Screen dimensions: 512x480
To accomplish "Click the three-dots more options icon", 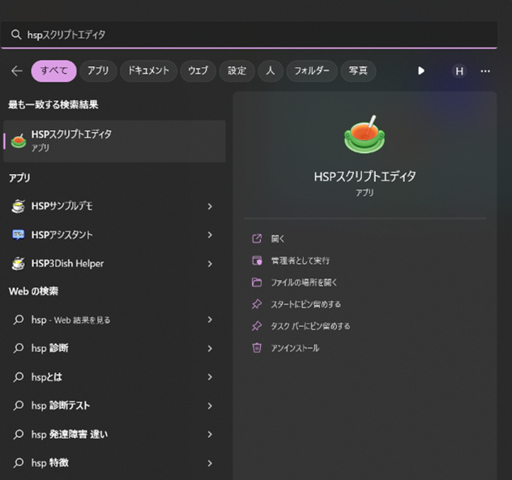I will [485, 71].
